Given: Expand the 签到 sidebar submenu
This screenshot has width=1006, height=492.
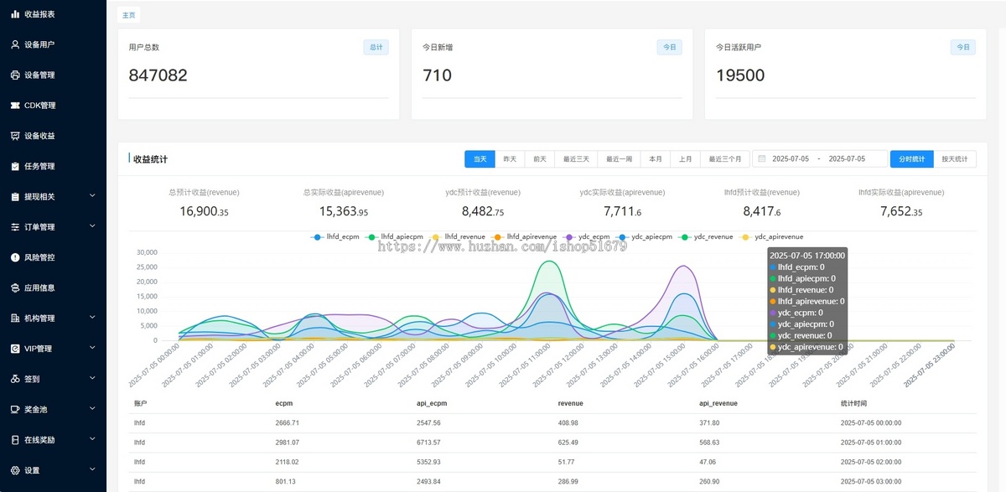Looking at the screenshot, I should (x=92, y=378).
